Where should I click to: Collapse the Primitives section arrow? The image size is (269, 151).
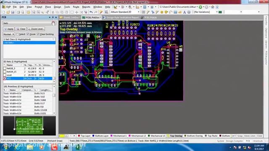54,87
